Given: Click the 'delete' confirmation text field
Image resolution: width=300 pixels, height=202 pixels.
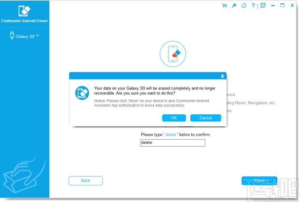Looking at the screenshot, I should coord(173,143).
